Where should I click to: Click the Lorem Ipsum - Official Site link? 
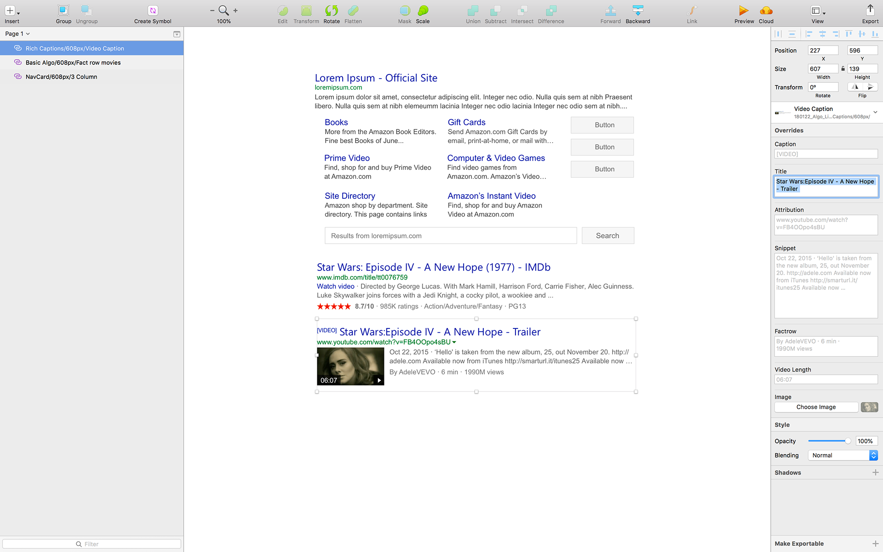[376, 78]
